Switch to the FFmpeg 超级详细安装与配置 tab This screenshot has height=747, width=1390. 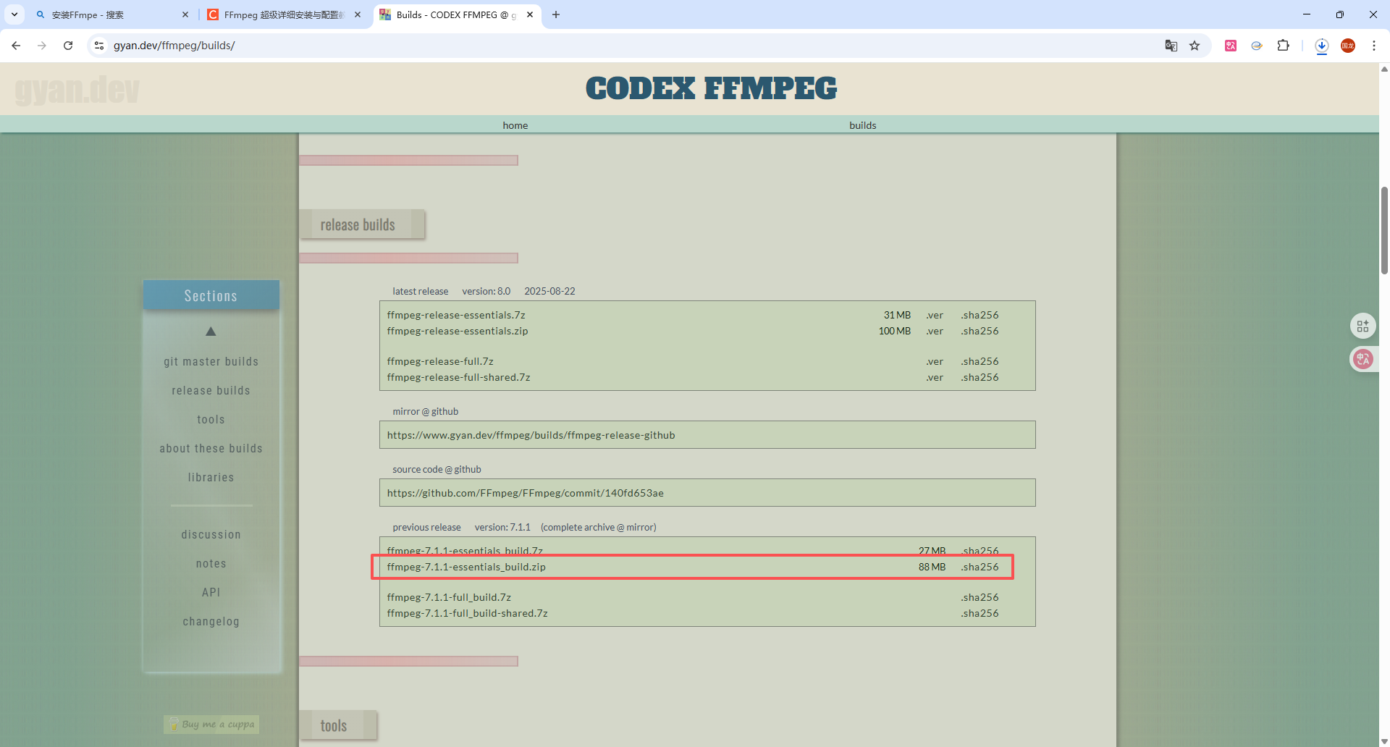284,14
